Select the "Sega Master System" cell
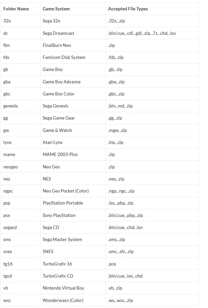 [x=62, y=239]
